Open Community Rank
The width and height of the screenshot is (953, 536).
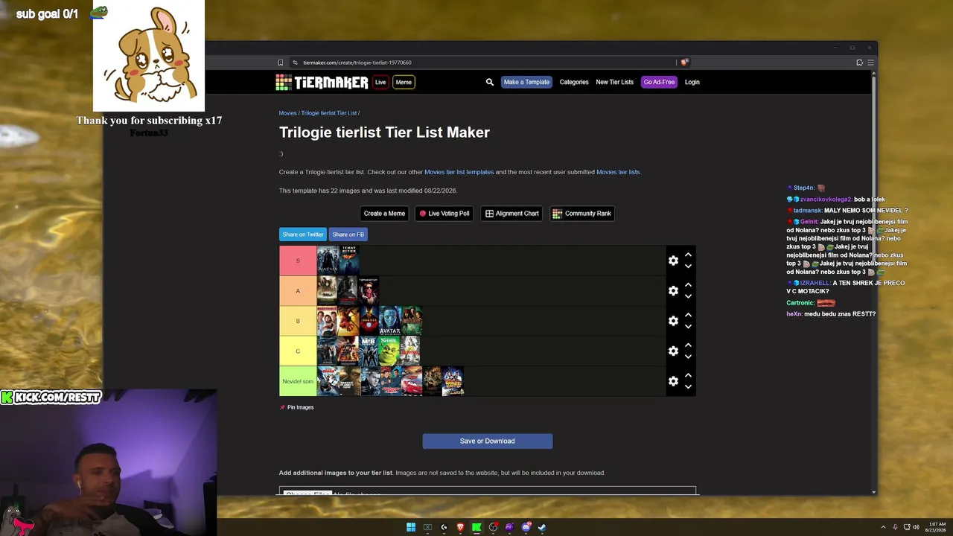(582, 214)
